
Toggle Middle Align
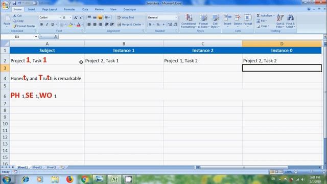[x=95, y=17]
